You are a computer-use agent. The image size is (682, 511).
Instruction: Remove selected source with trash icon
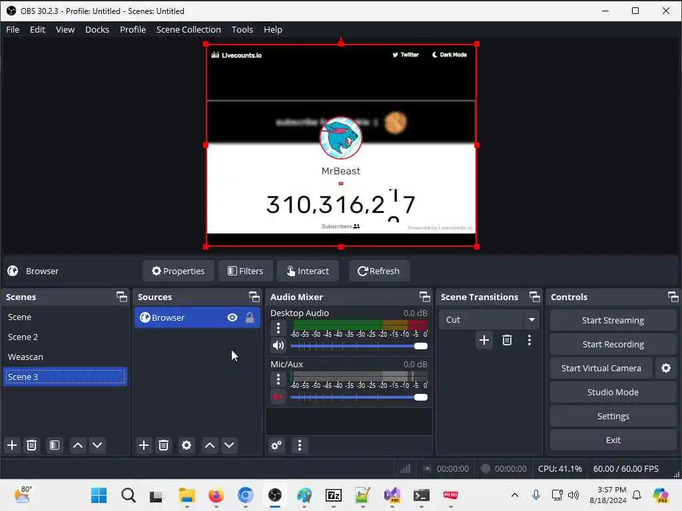coord(164,445)
